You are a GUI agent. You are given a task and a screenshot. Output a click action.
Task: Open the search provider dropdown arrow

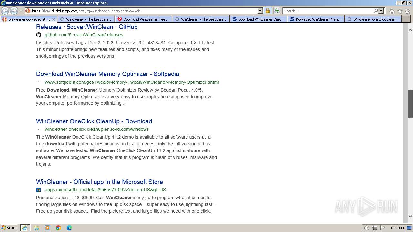[x=381, y=11]
